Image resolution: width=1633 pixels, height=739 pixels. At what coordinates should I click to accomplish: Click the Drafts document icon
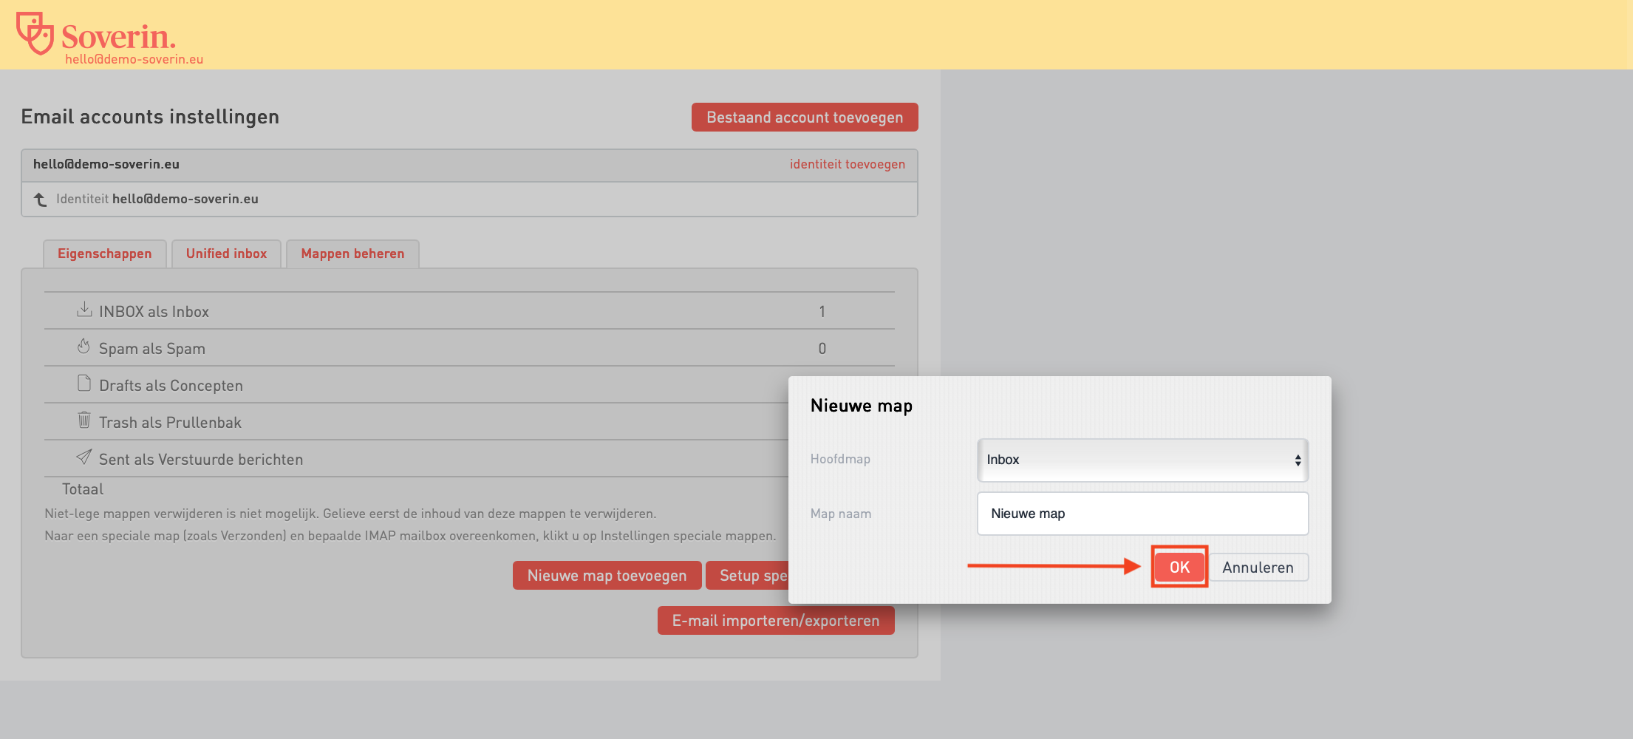click(x=84, y=384)
